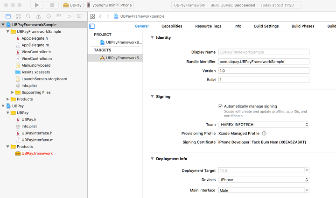Run the build with the Play button
The width and height of the screenshot is (336, 198).
[37, 5]
